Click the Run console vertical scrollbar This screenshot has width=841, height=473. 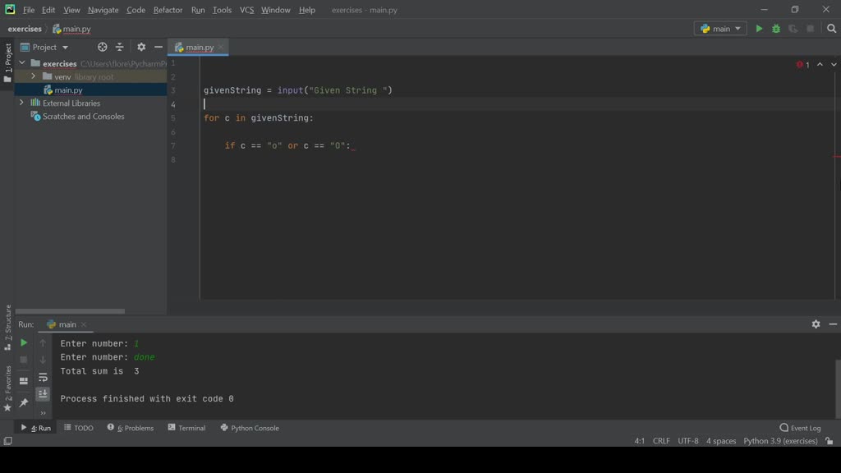coord(838,388)
